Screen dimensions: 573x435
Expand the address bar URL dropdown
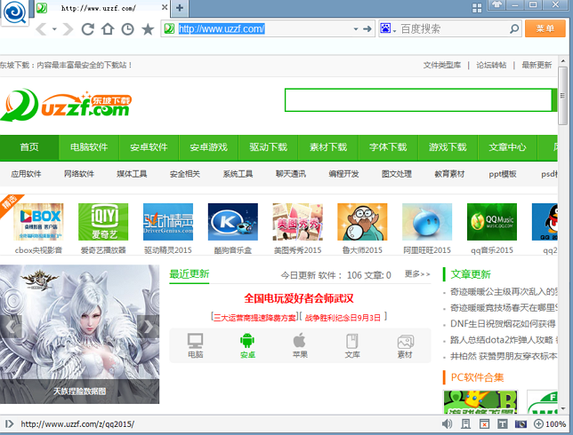(356, 29)
